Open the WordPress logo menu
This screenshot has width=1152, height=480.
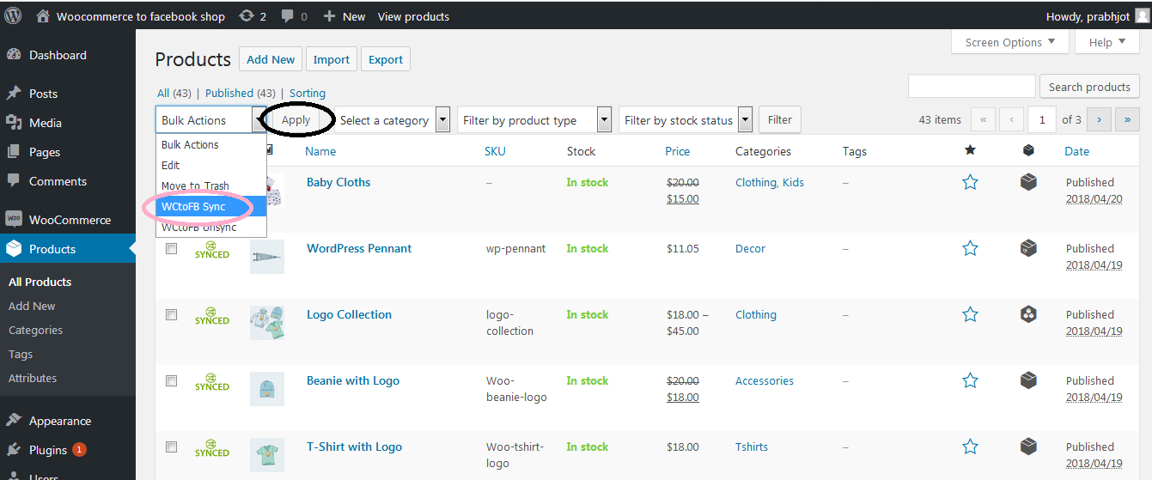pos(13,15)
